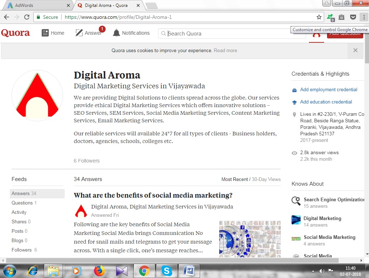Select Followers 6 in Feeds
369x278 pixels.
(x=24, y=250)
